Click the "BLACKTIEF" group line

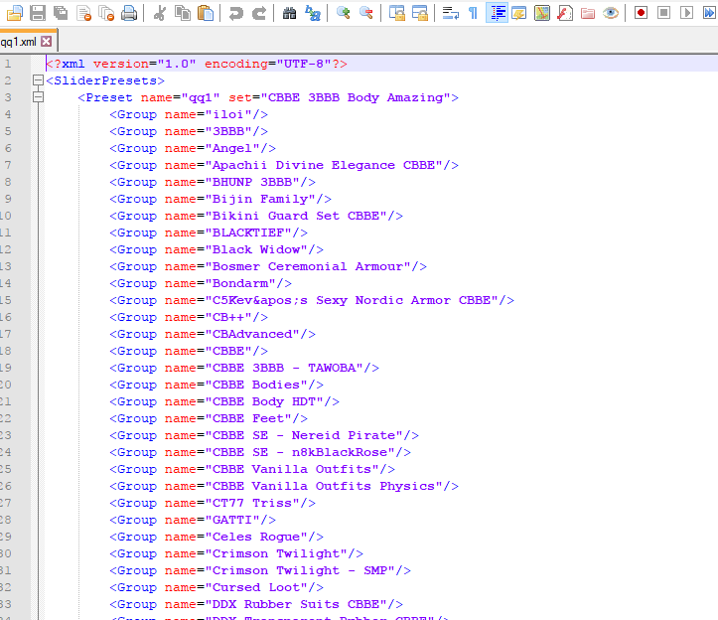(x=209, y=232)
